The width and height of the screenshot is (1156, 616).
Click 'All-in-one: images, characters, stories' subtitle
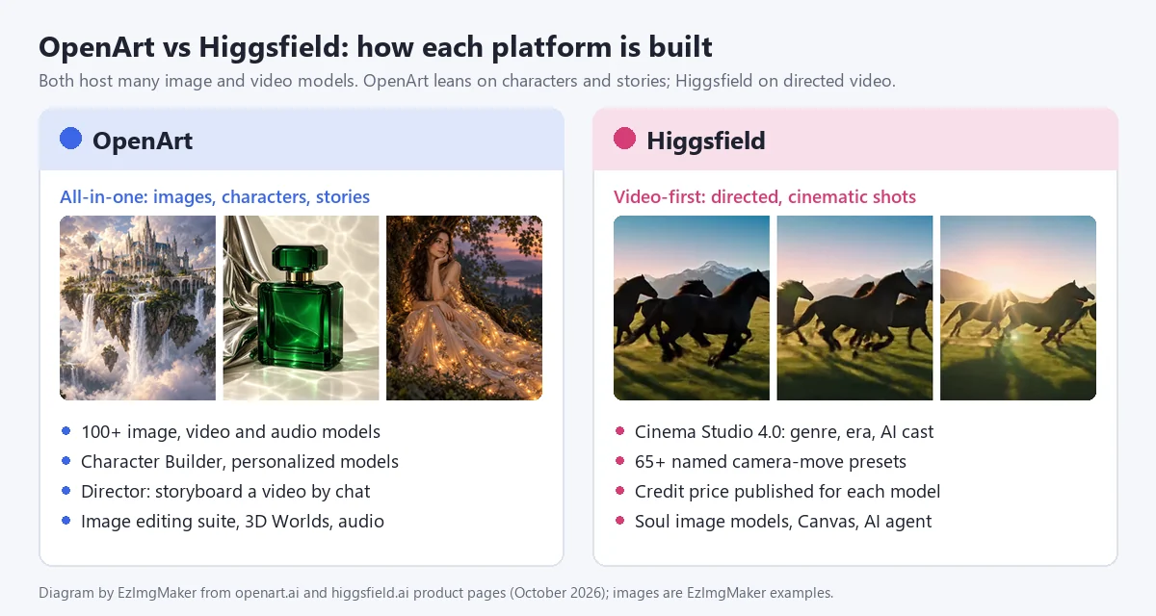coord(215,197)
